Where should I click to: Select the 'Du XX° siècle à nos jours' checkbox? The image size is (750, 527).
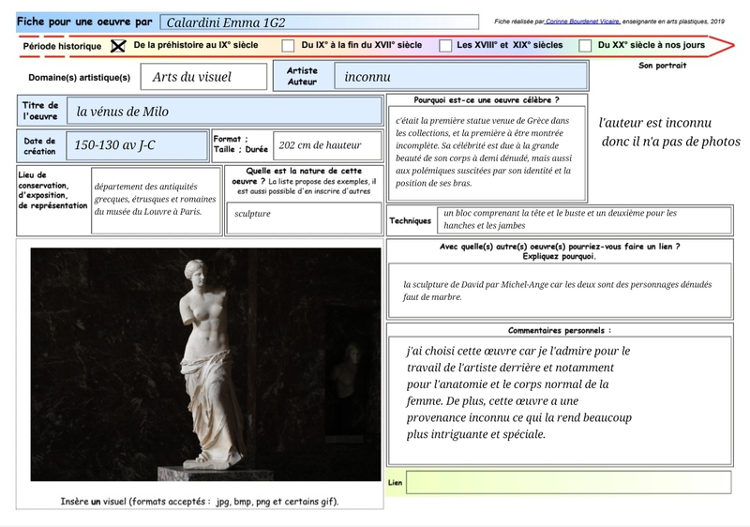585,45
